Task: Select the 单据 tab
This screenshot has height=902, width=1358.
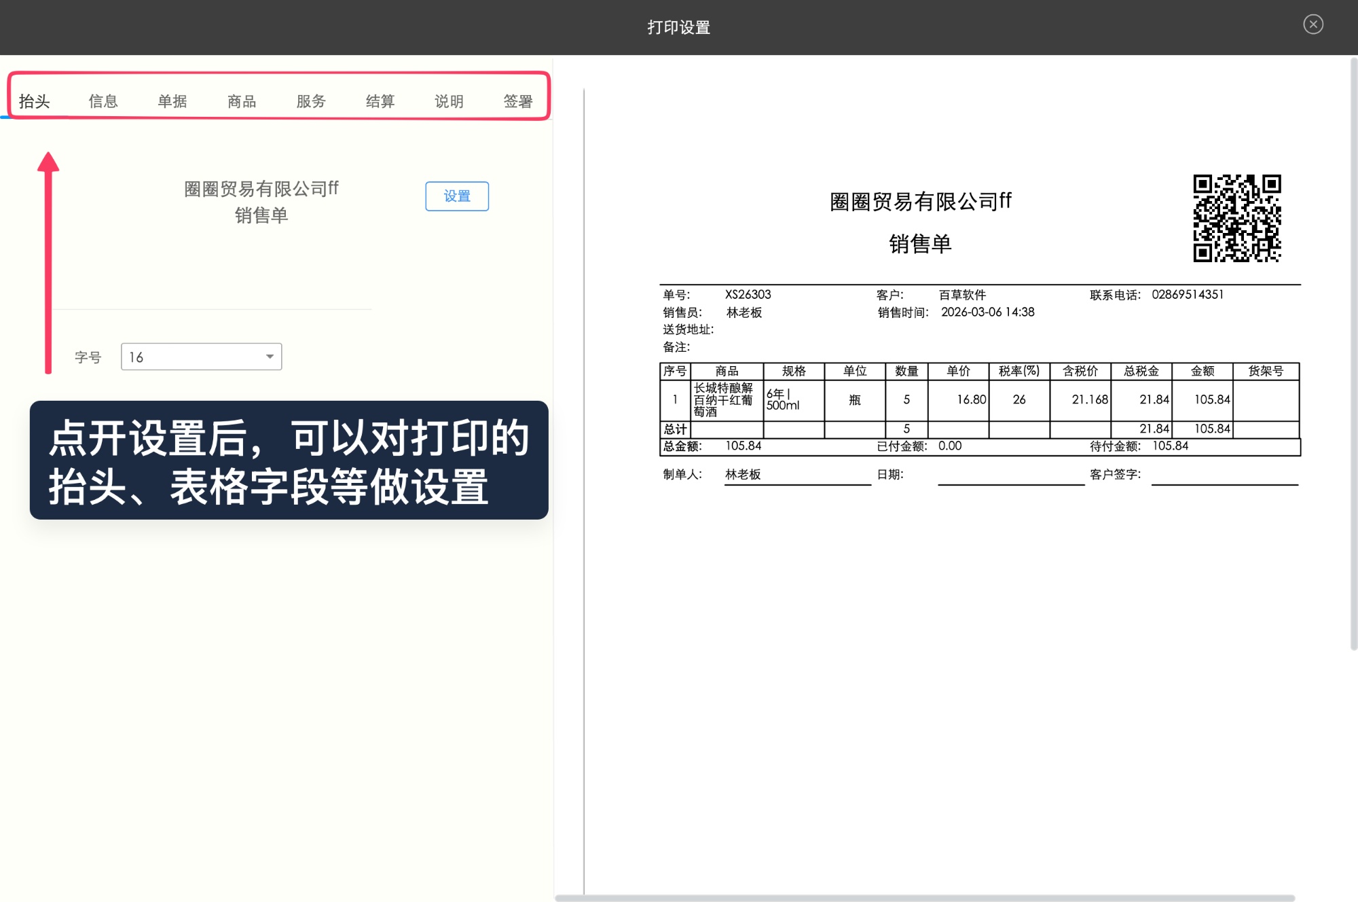Action: [172, 101]
